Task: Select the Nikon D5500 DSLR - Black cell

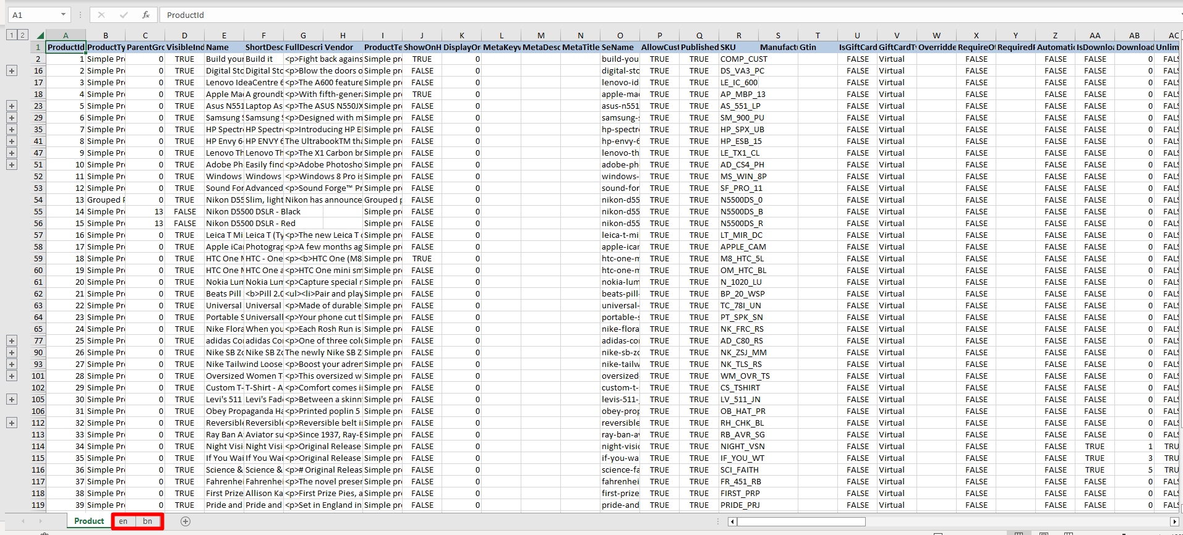Action: point(224,212)
